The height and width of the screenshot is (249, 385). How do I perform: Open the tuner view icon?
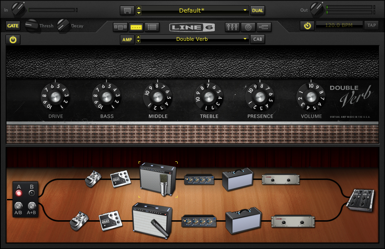click(x=248, y=27)
